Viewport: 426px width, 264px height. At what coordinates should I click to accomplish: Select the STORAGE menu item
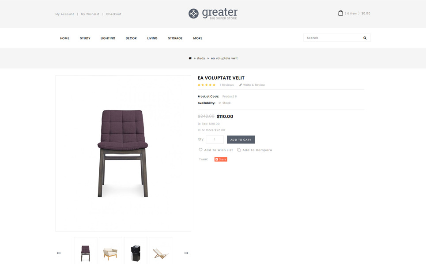pos(175,38)
